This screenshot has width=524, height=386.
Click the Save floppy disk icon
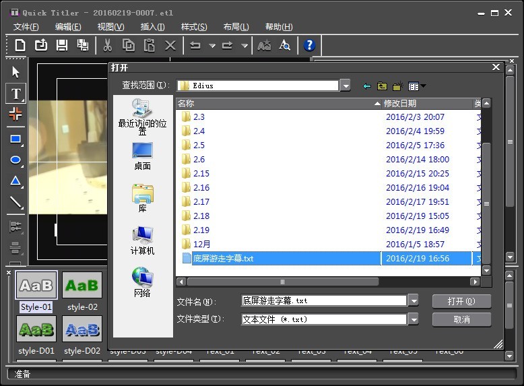click(62, 45)
